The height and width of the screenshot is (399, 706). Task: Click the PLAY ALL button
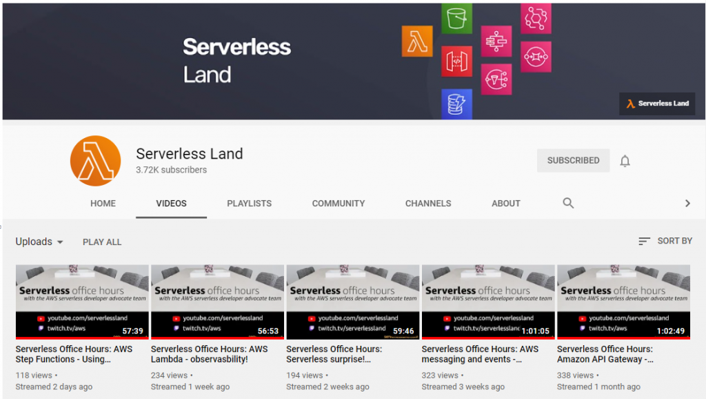point(101,242)
